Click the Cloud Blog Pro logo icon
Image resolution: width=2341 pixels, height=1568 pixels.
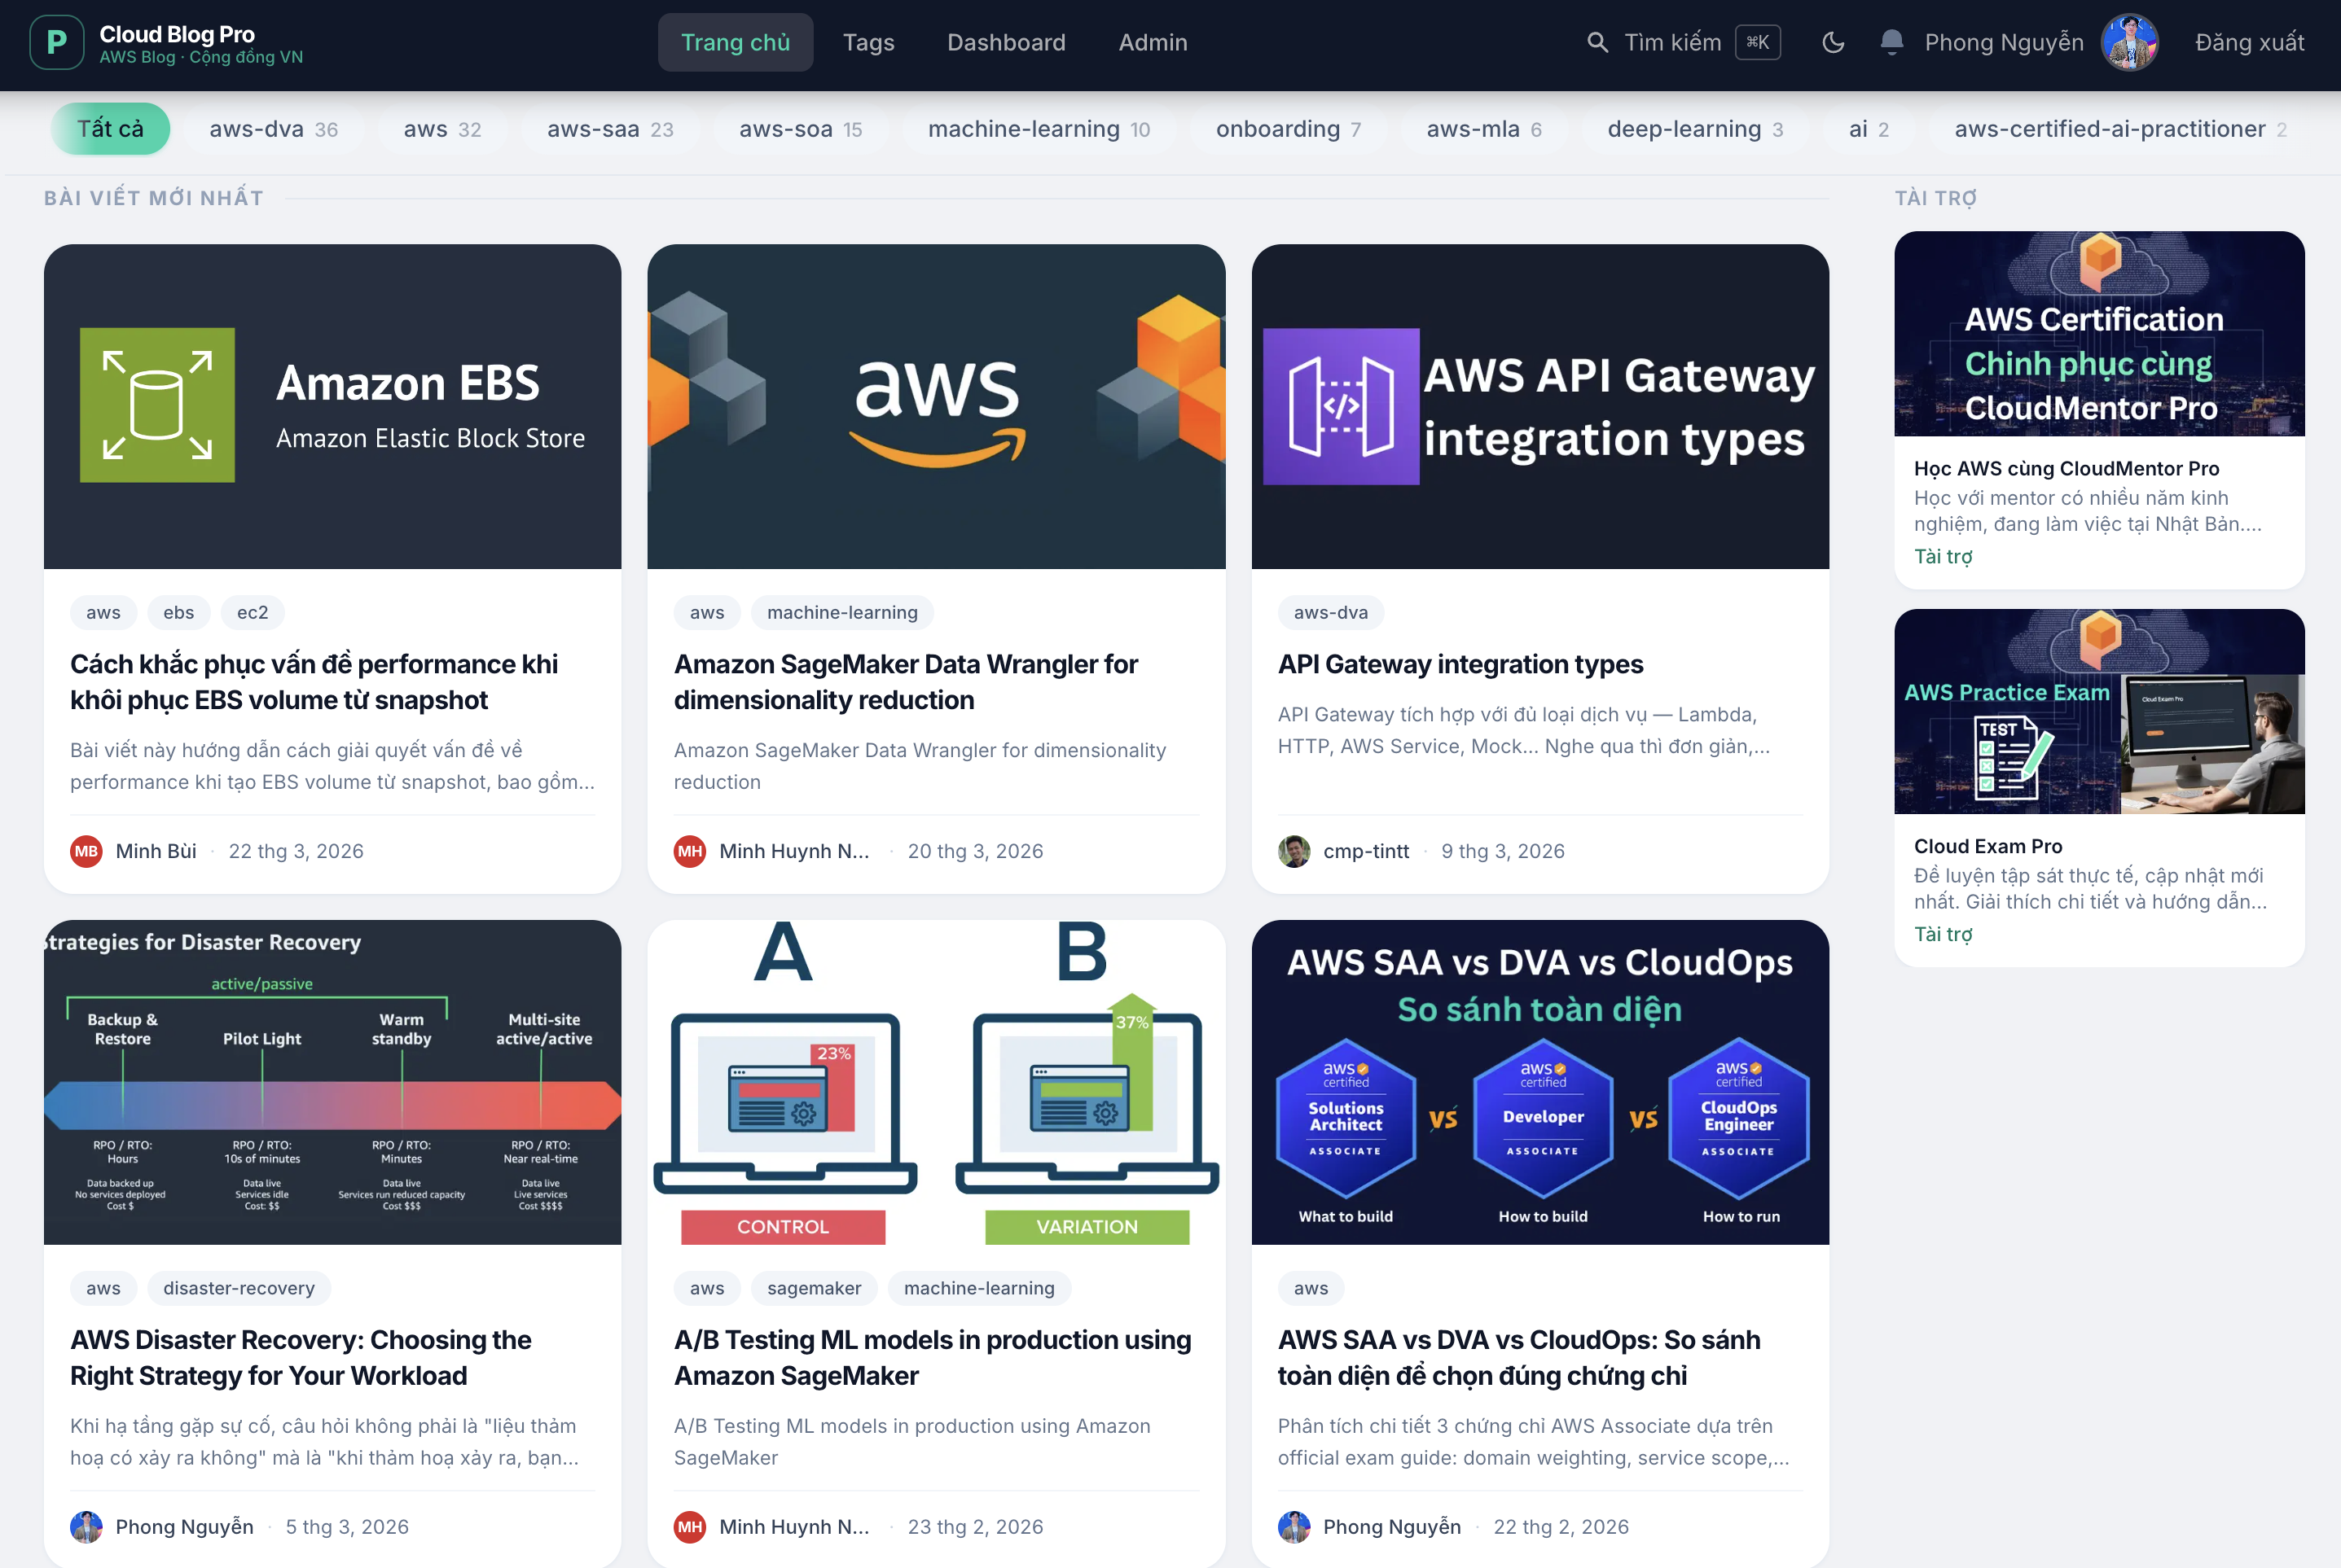click(56, 43)
